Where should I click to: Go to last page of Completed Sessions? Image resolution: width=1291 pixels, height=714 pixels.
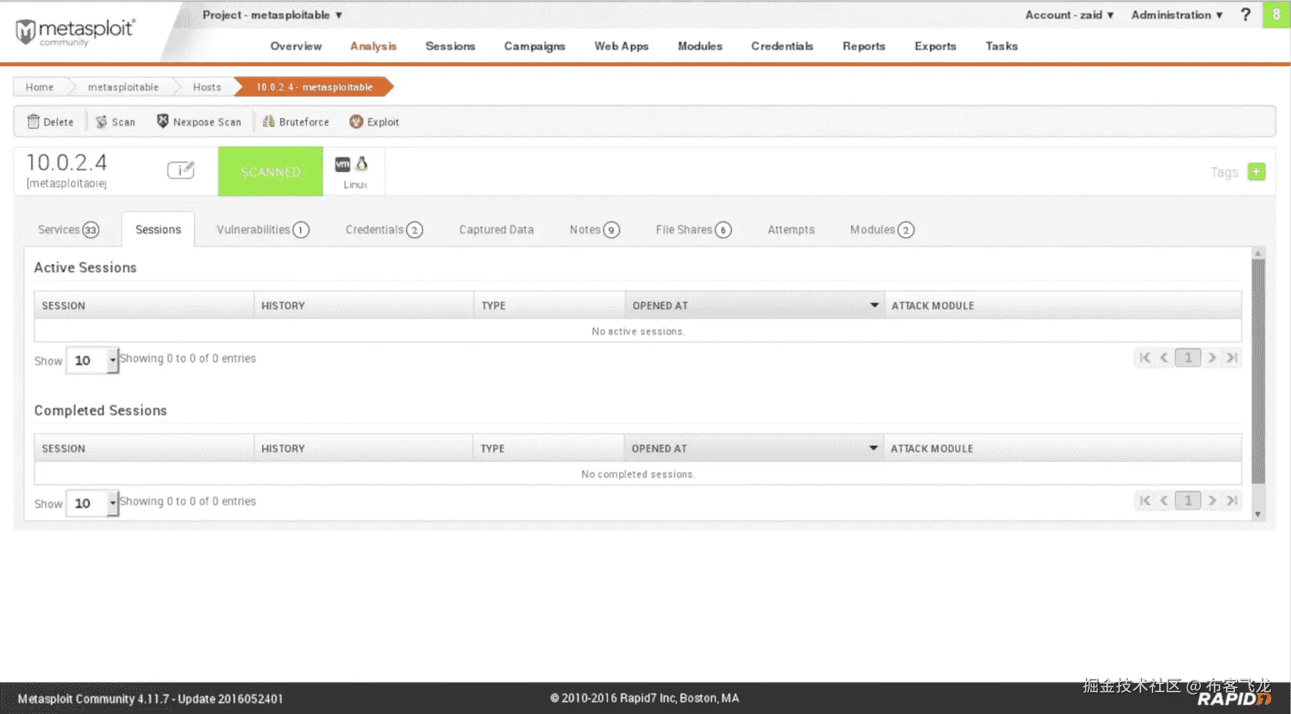pos(1231,501)
